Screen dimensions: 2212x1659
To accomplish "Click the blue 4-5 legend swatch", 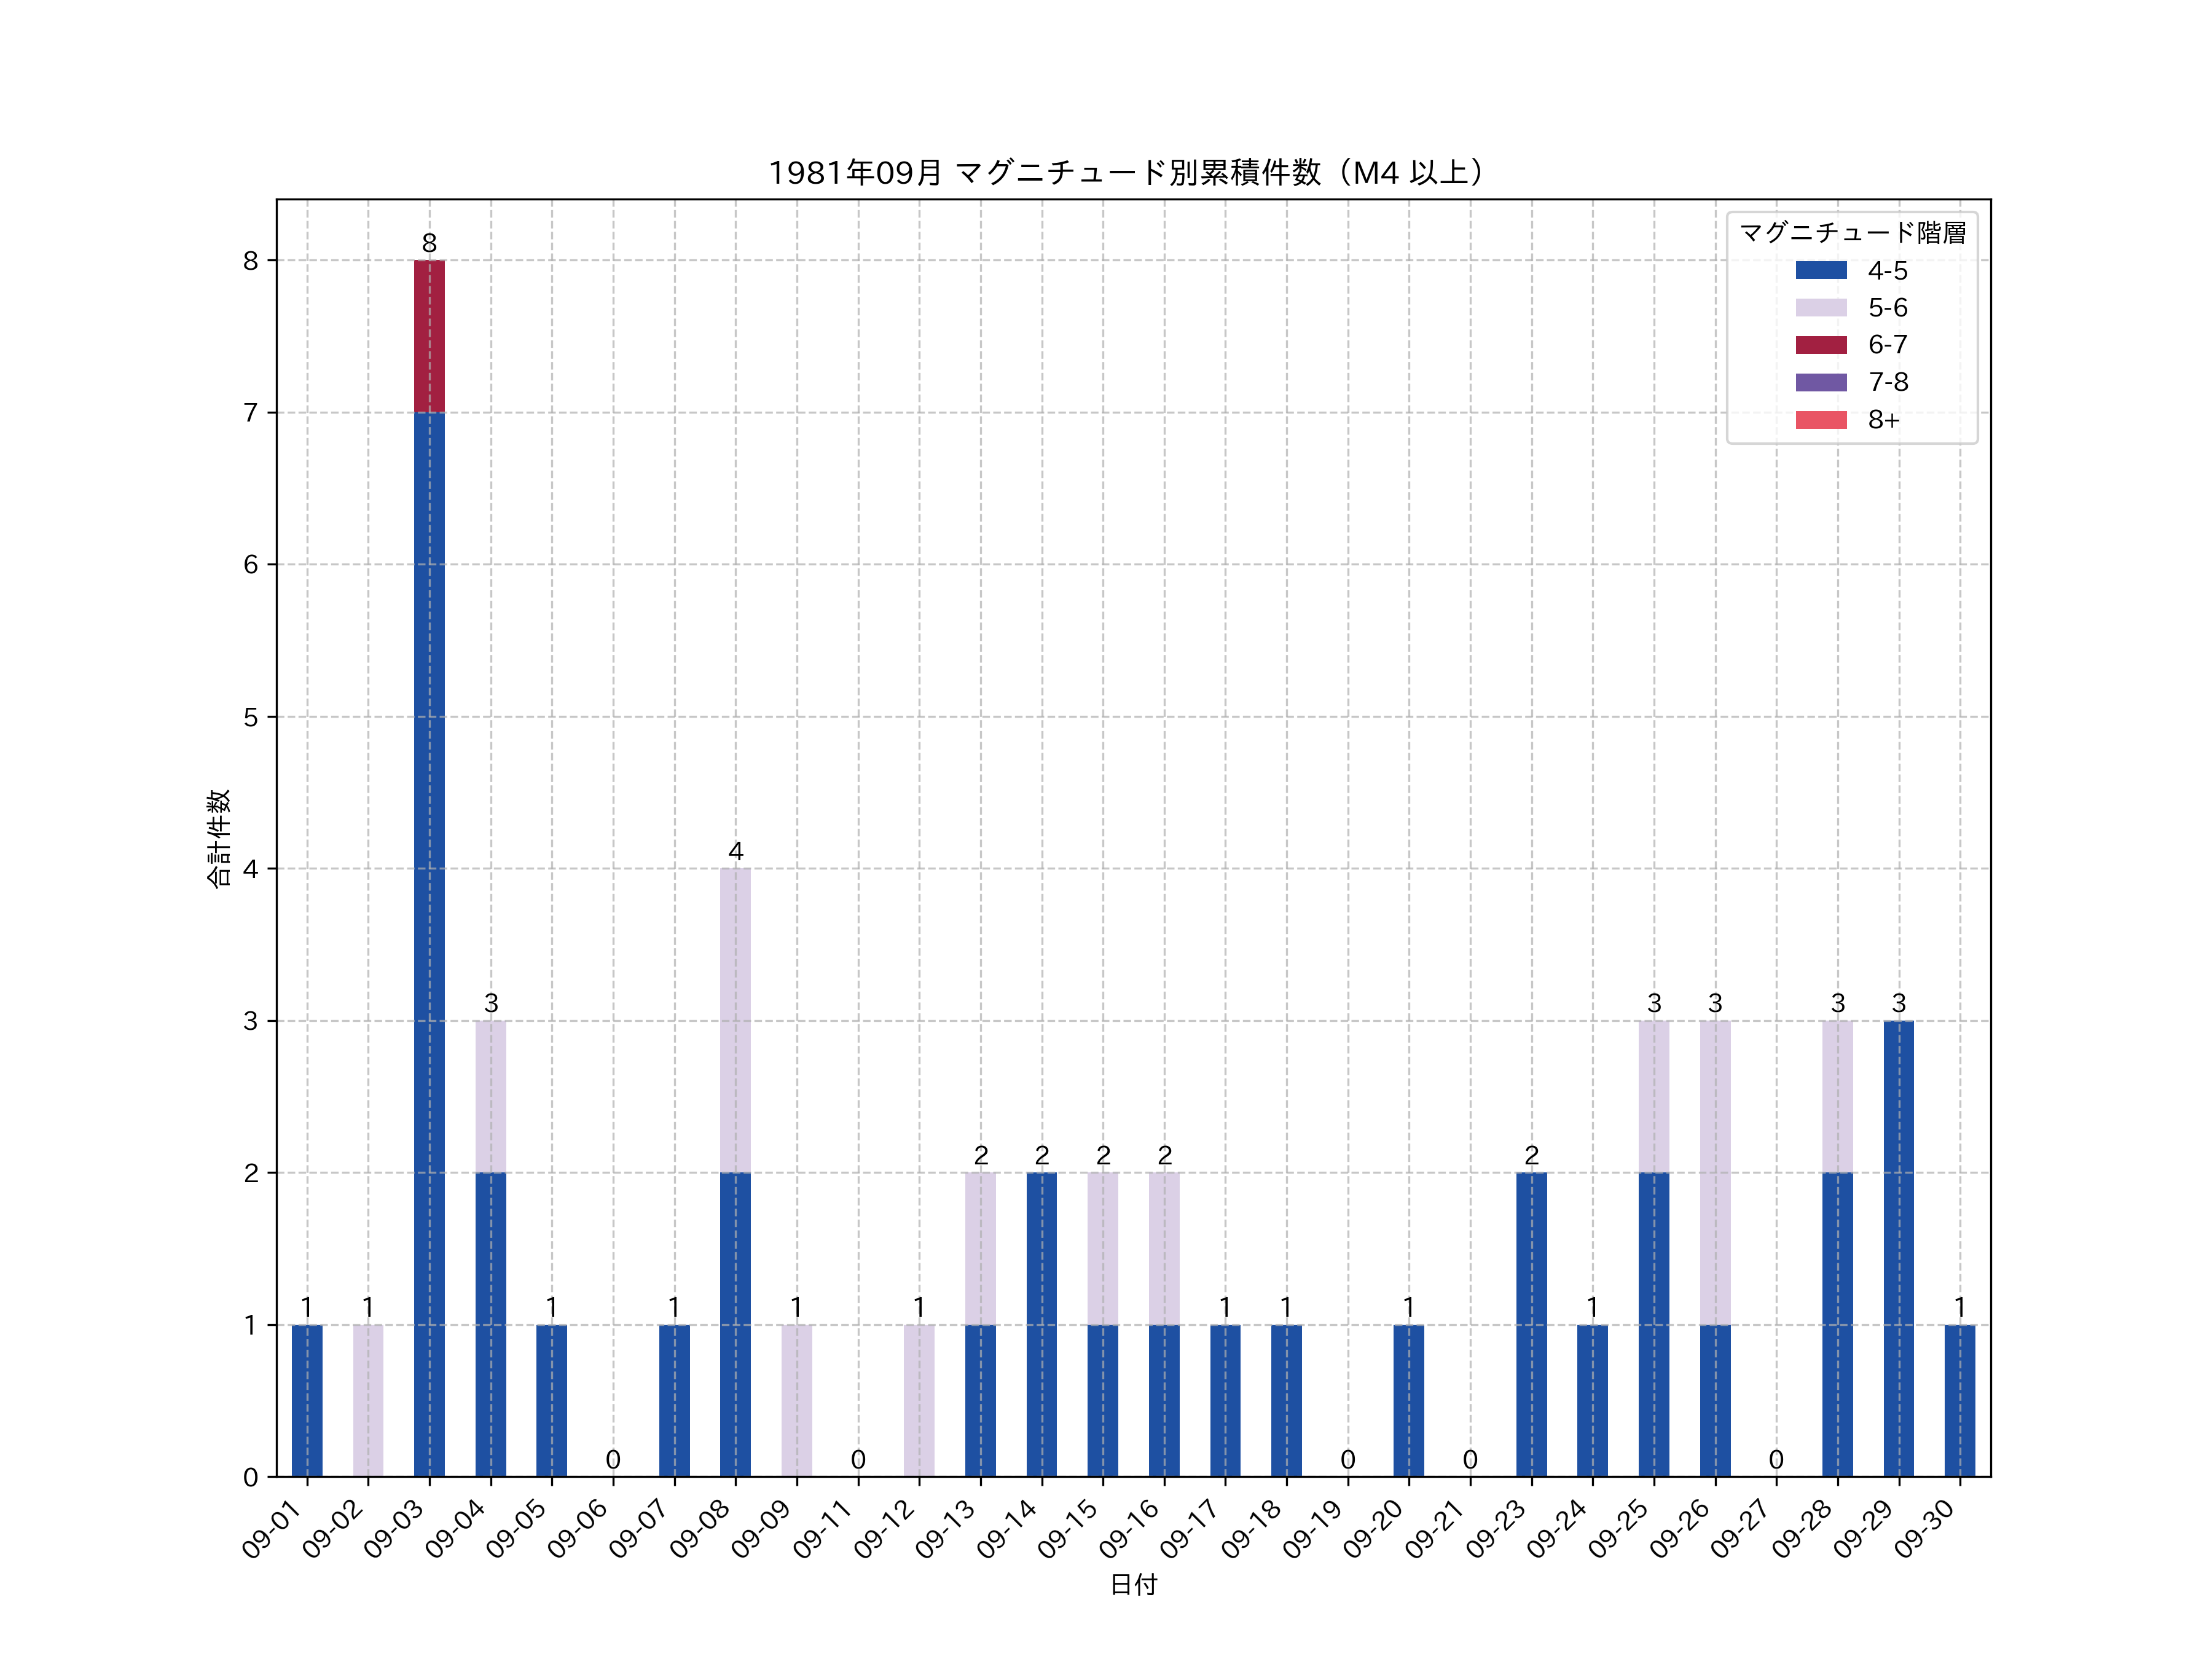I will click(1820, 270).
